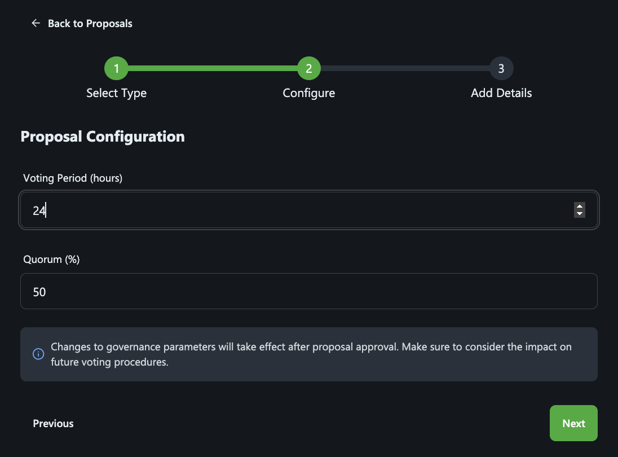Click the green progress bar segment
The width and height of the screenshot is (618, 457).
(x=213, y=69)
